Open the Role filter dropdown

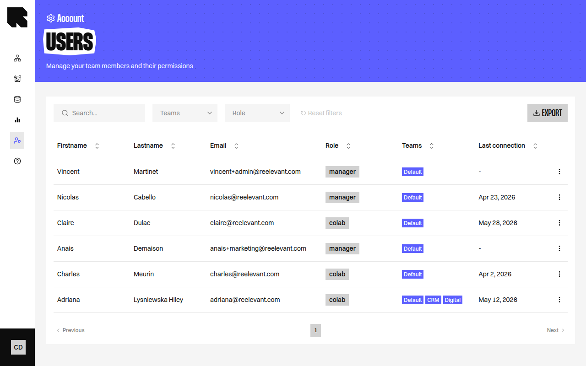tap(257, 113)
